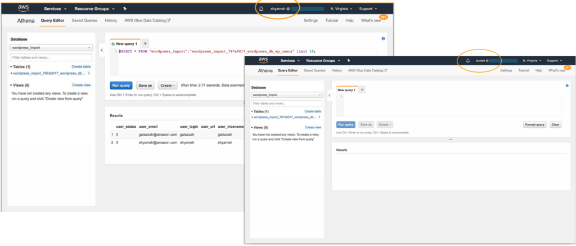Click the pin shortcut icon in shyamsh window
This screenshot has width=576, height=246.
coord(125,8)
